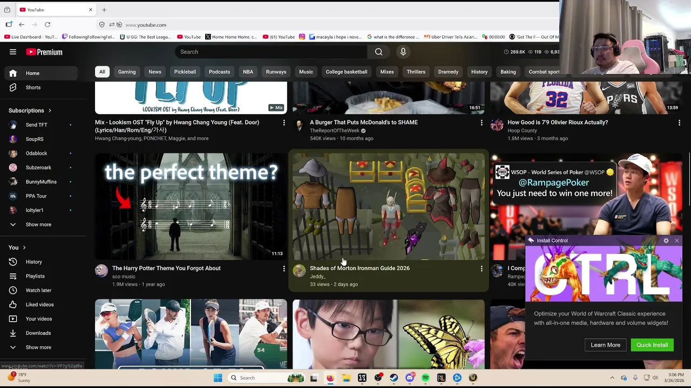Open the Windows Start menu
This screenshot has width=691, height=388.
click(x=218, y=378)
